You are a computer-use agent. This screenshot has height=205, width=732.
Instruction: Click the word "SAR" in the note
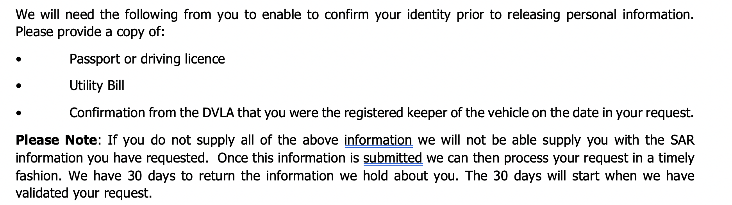point(682,140)
